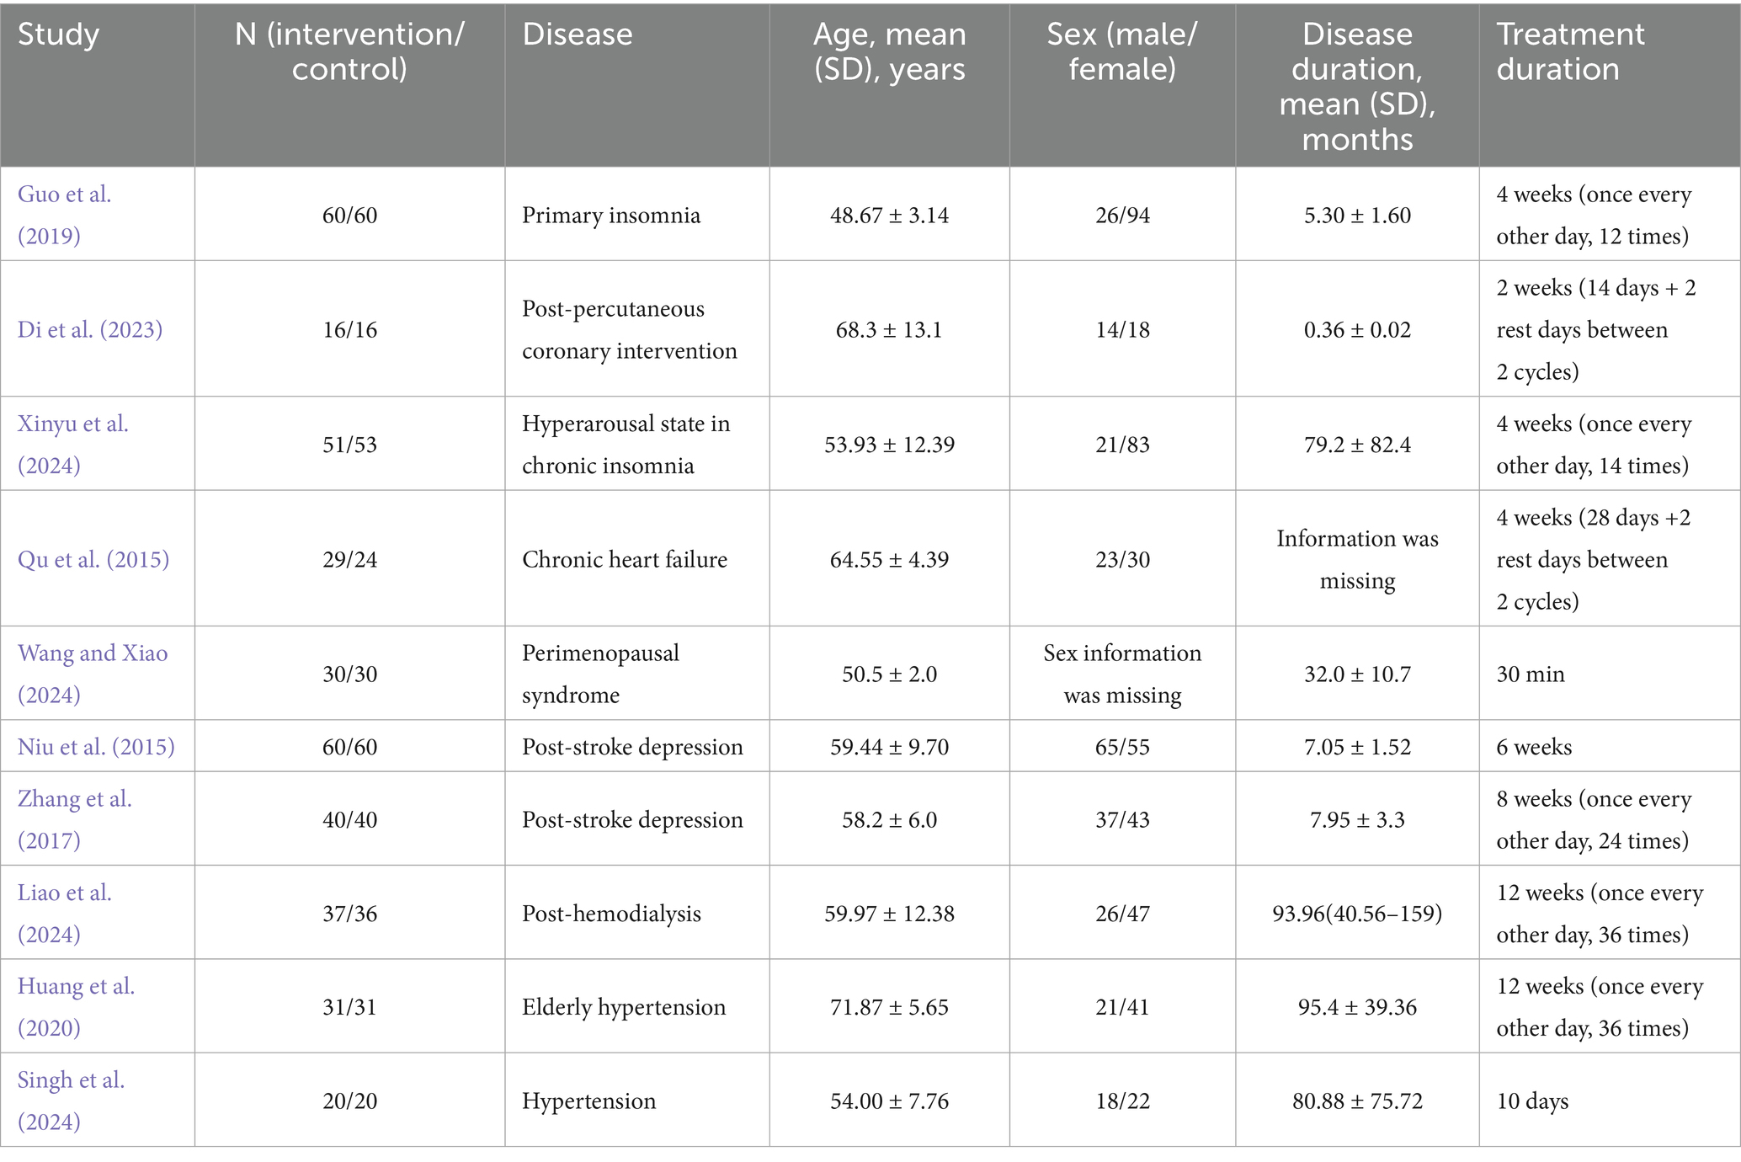Select the Primary insomnia cell

tap(610, 216)
